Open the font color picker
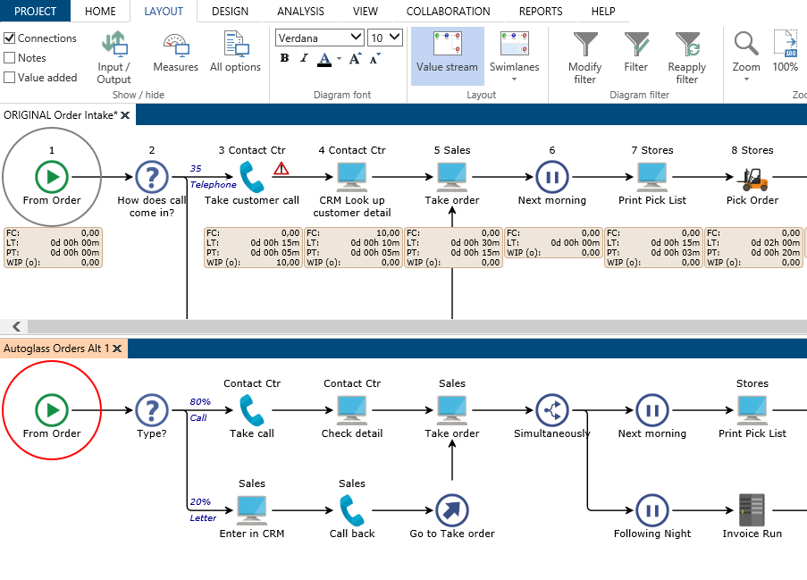The width and height of the screenshot is (807, 580). tap(325, 58)
